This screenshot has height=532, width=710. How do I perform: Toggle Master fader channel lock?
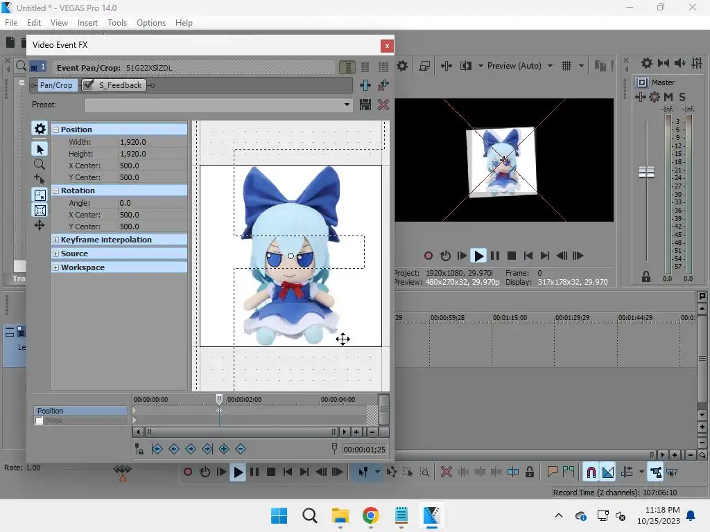[x=646, y=277]
